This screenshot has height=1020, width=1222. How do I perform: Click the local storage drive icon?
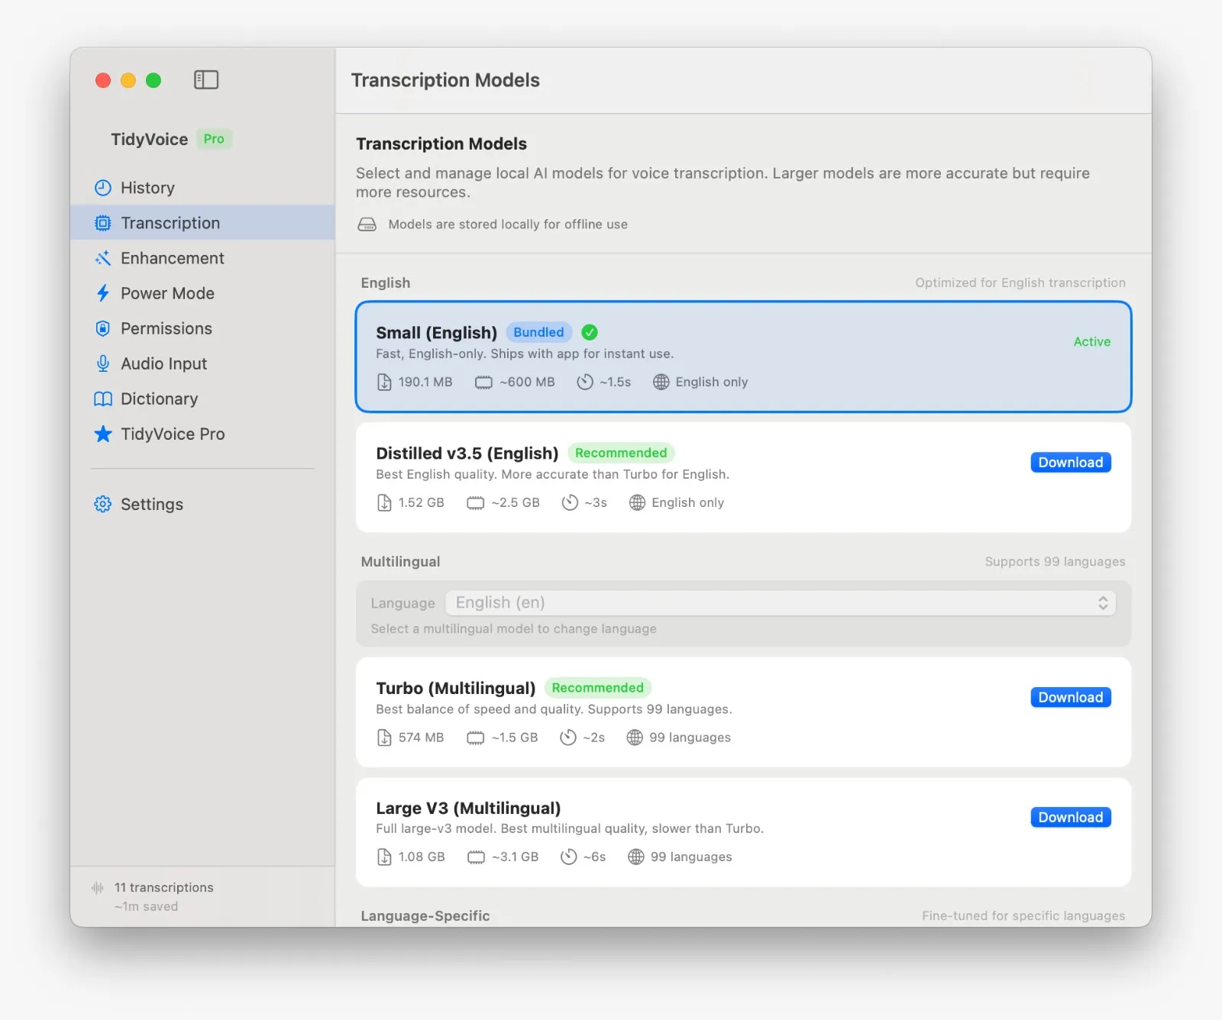point(367,224)
